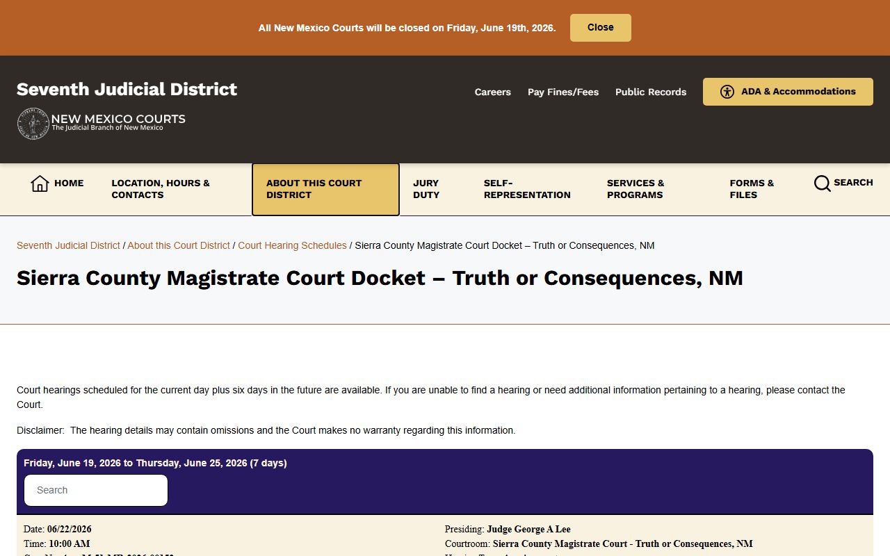Viewport: 890px width, 556px height.
Task: Close the court closure announcement banner
Action: pos(600,28)
